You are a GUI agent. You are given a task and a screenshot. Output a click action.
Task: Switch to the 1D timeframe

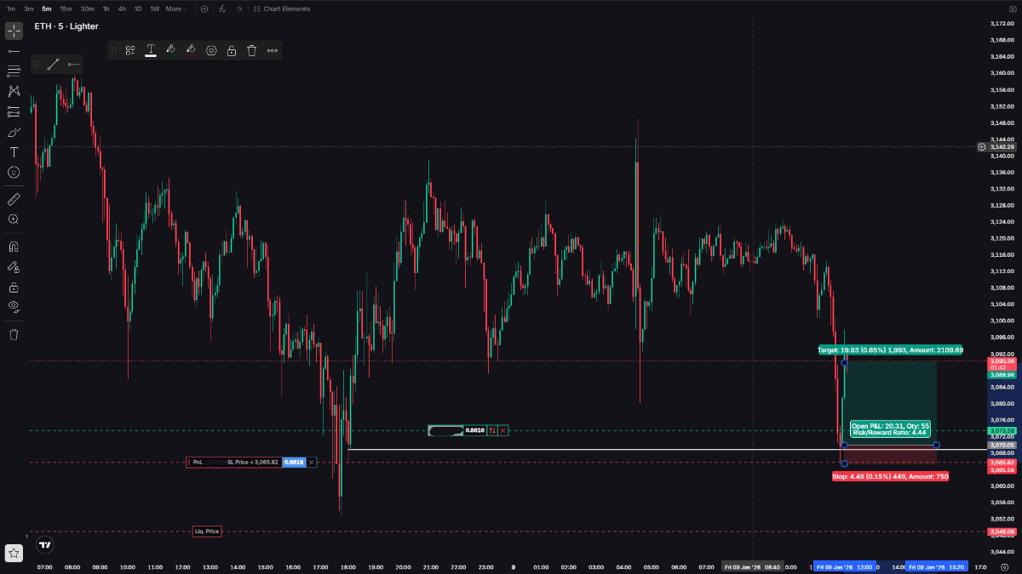tap(138, 9)
